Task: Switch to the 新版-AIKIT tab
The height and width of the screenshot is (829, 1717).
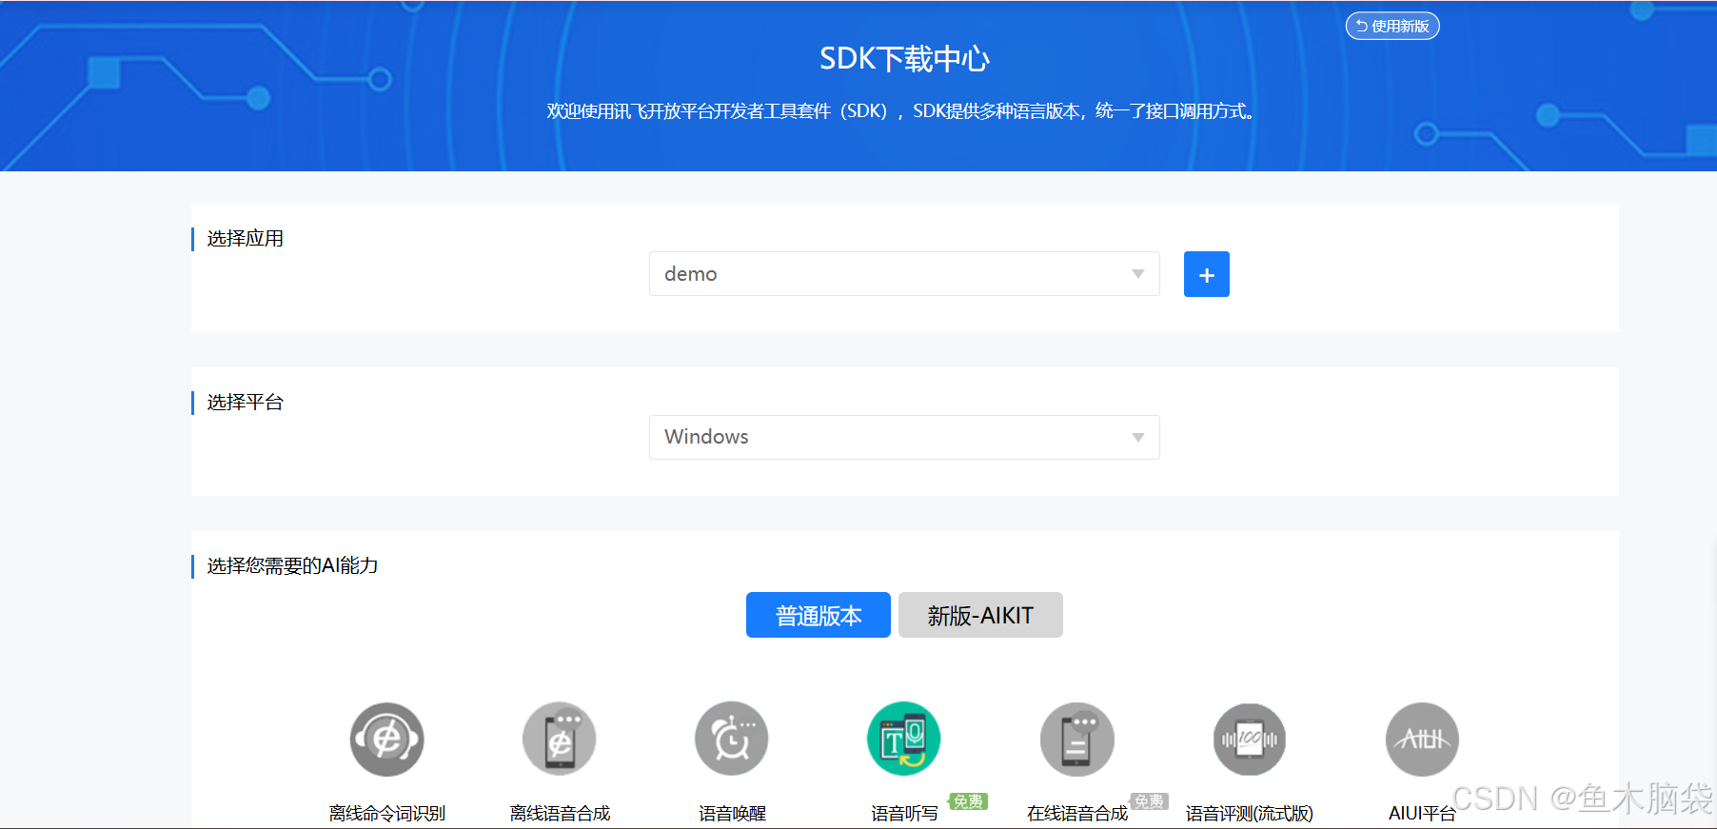Action: pyautogui.click(x=980, y=615)
